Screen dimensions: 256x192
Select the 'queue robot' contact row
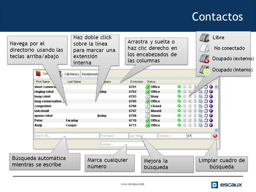124,115
